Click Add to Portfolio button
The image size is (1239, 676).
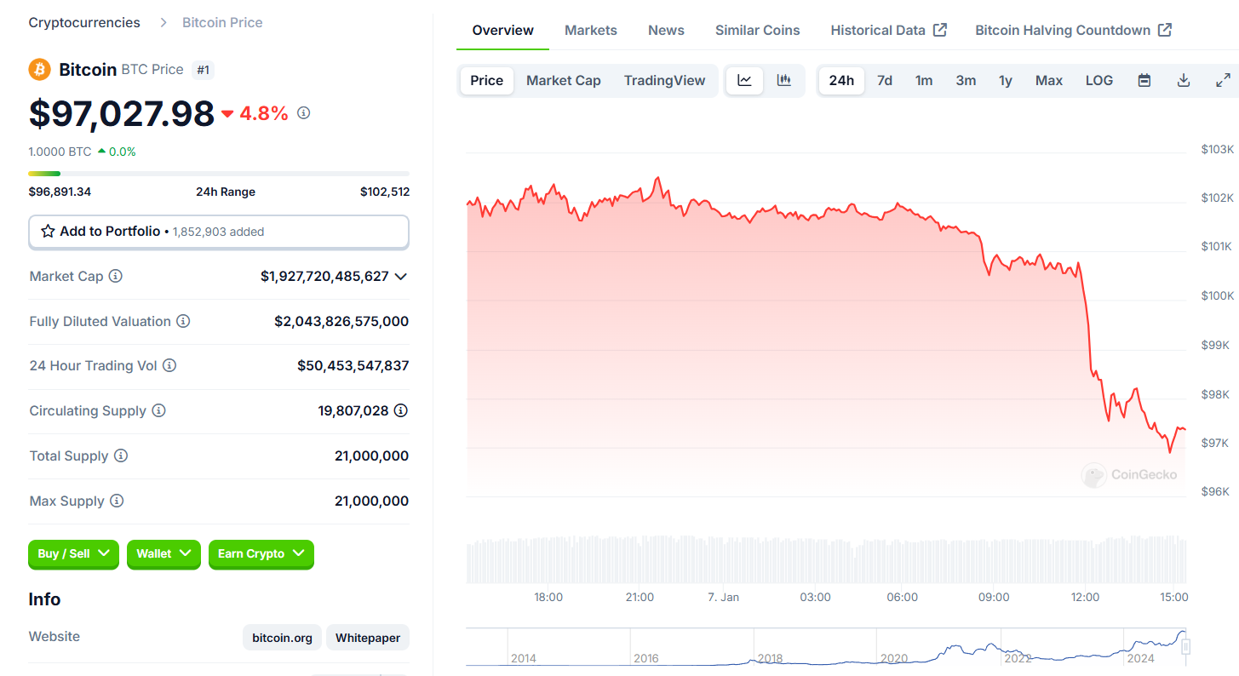click(219, 232)
